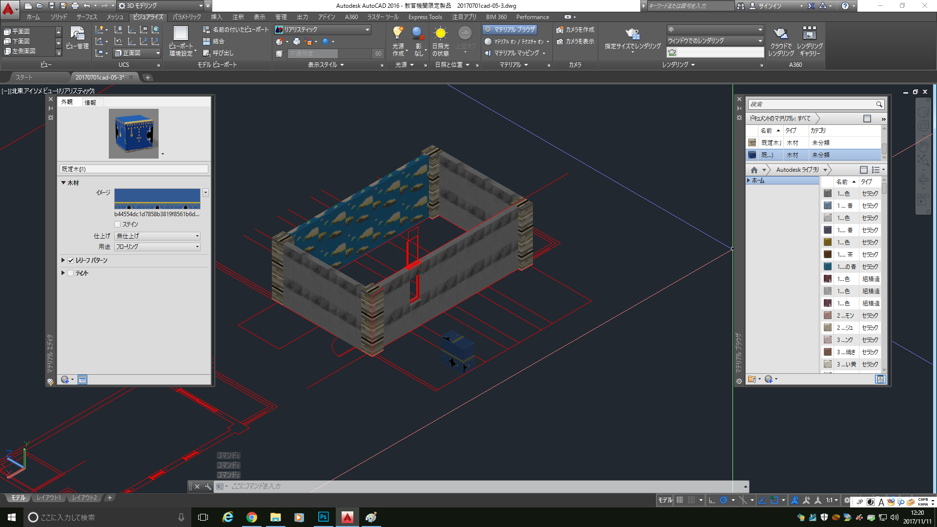The height and width of the screenshot is (527, 937).
Task: Open the workspace dropdown 3D モデリング
Action: tap(161, 6)
